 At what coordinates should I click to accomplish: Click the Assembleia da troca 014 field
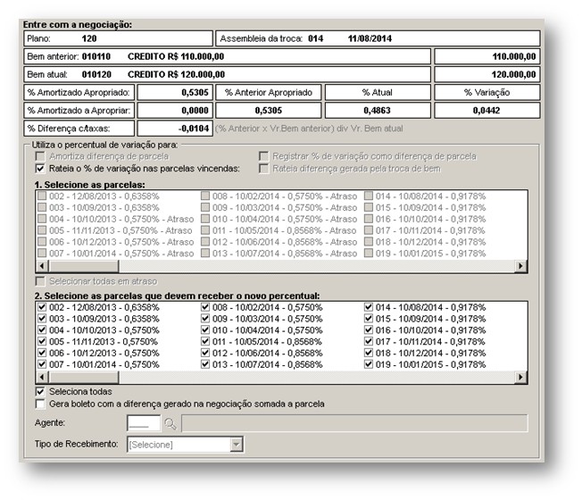click(378, 38)
